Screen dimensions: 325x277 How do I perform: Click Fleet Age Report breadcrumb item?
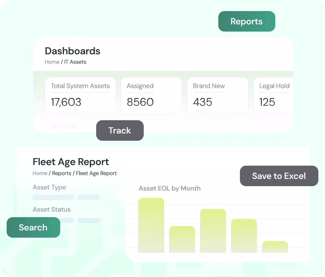pyautogui.click(x=96, y=173)
